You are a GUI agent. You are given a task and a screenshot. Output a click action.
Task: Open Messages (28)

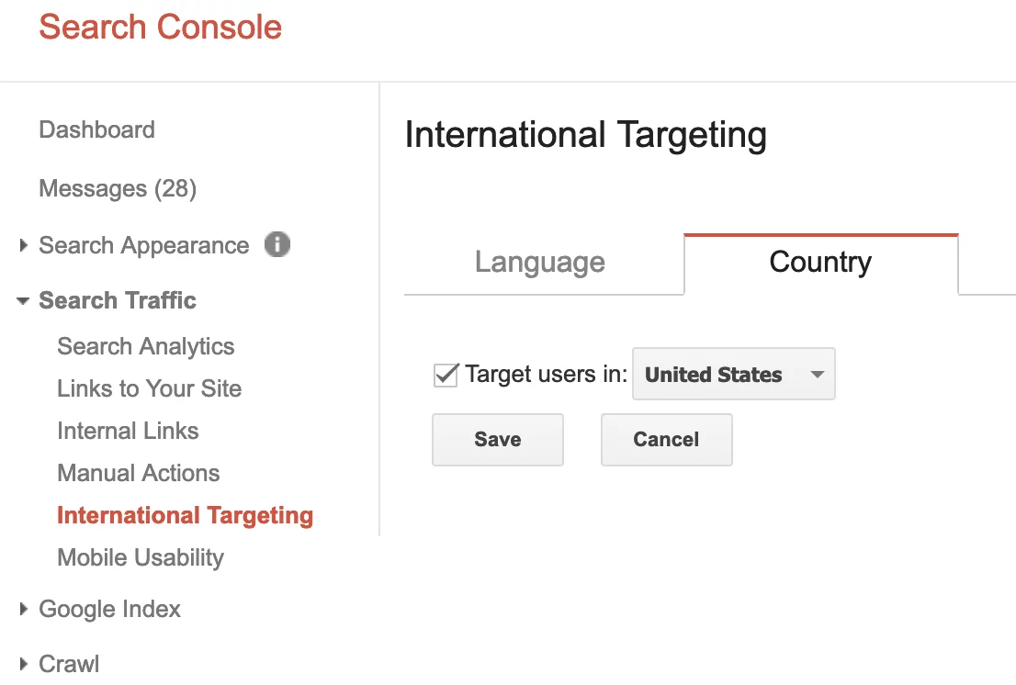click(x=118, y=189)
